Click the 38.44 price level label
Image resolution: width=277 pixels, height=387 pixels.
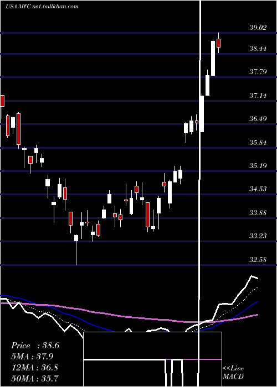258,49
